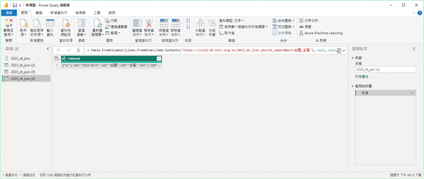Collapse the Queries pane with the chevron

[48, 49]
